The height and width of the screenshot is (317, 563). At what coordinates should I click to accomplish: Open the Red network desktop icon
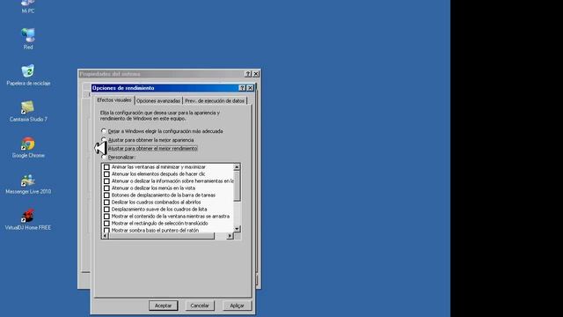[28, 39]
